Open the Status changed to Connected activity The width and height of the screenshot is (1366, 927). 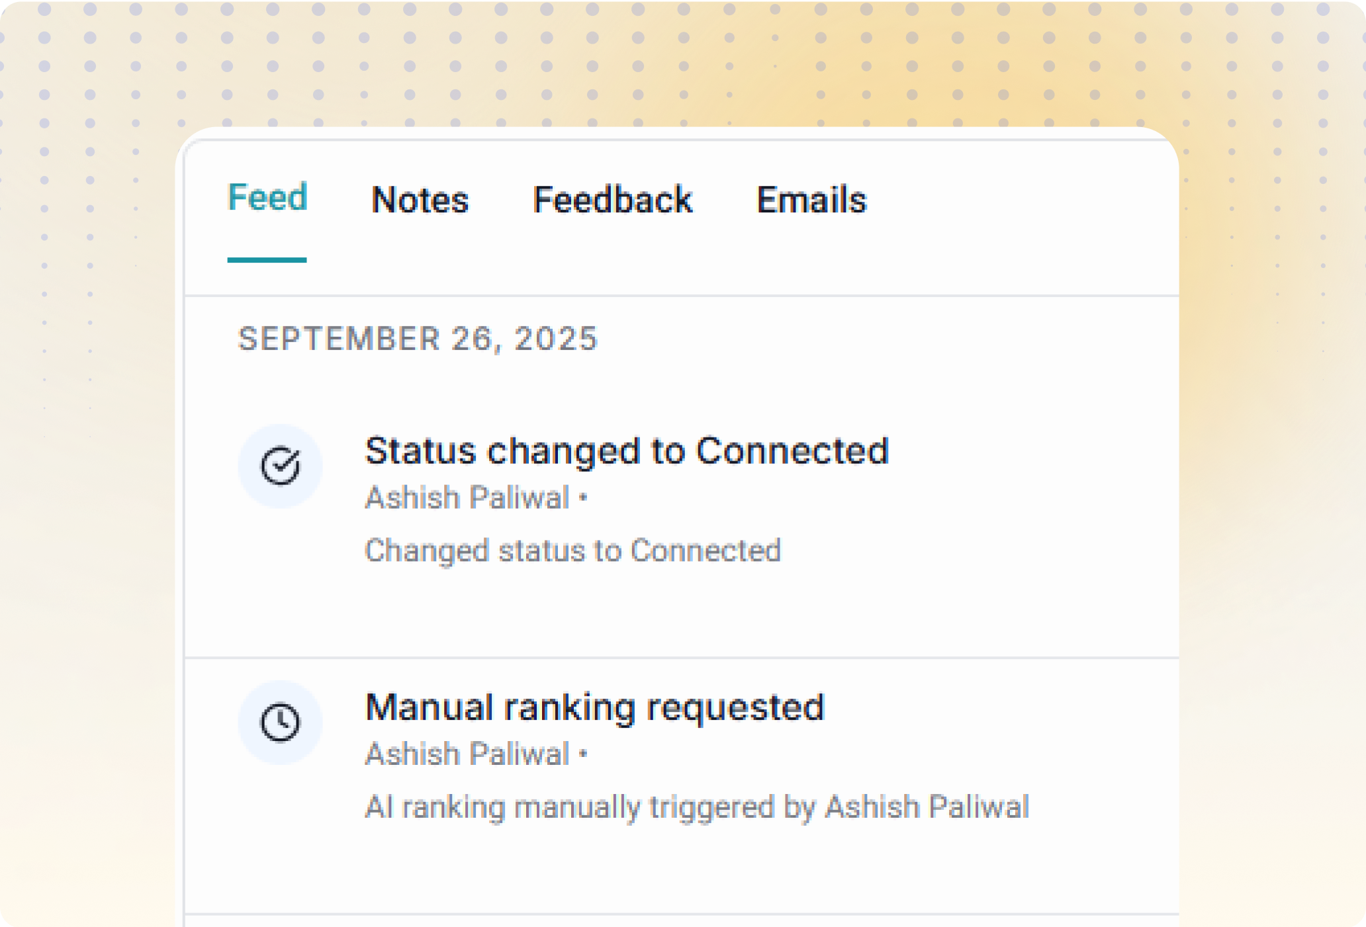coord(627,452)
